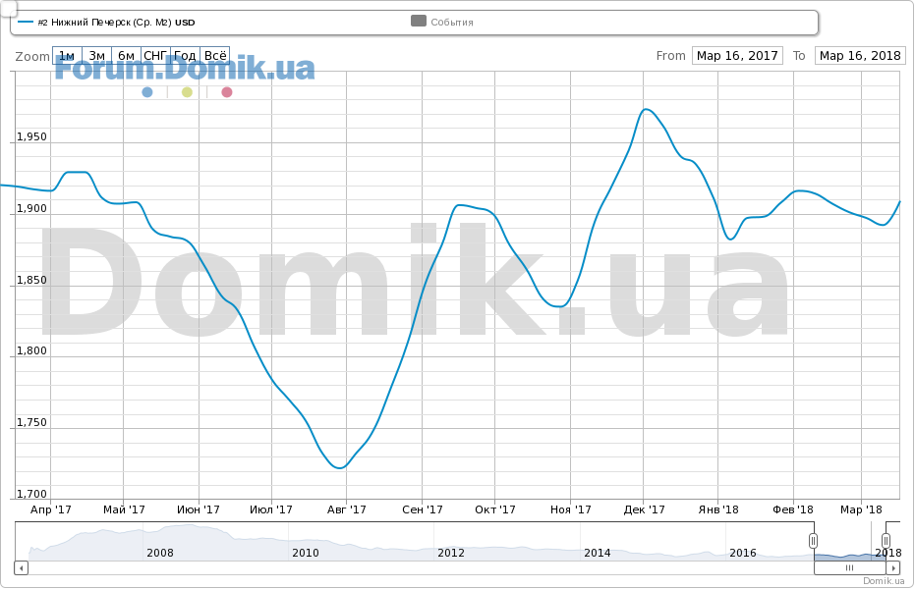Click the price line peak near Дек '17
This screenshot has width=915, height=589.
pyautogui.click(x=646, y=110)
